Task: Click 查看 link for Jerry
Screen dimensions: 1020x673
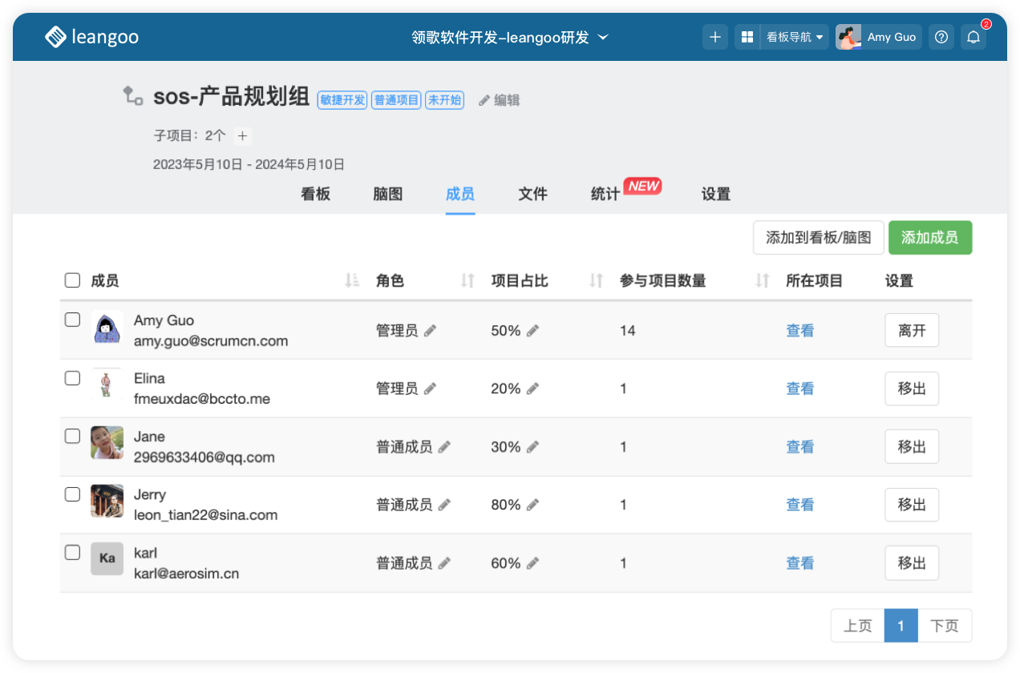Action: coord(799,505)
